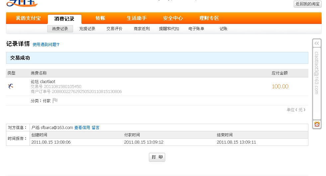Select 交易评价 in the sub-navigation
This screenshot has width=326, height=176.
[x=114, y=29]
